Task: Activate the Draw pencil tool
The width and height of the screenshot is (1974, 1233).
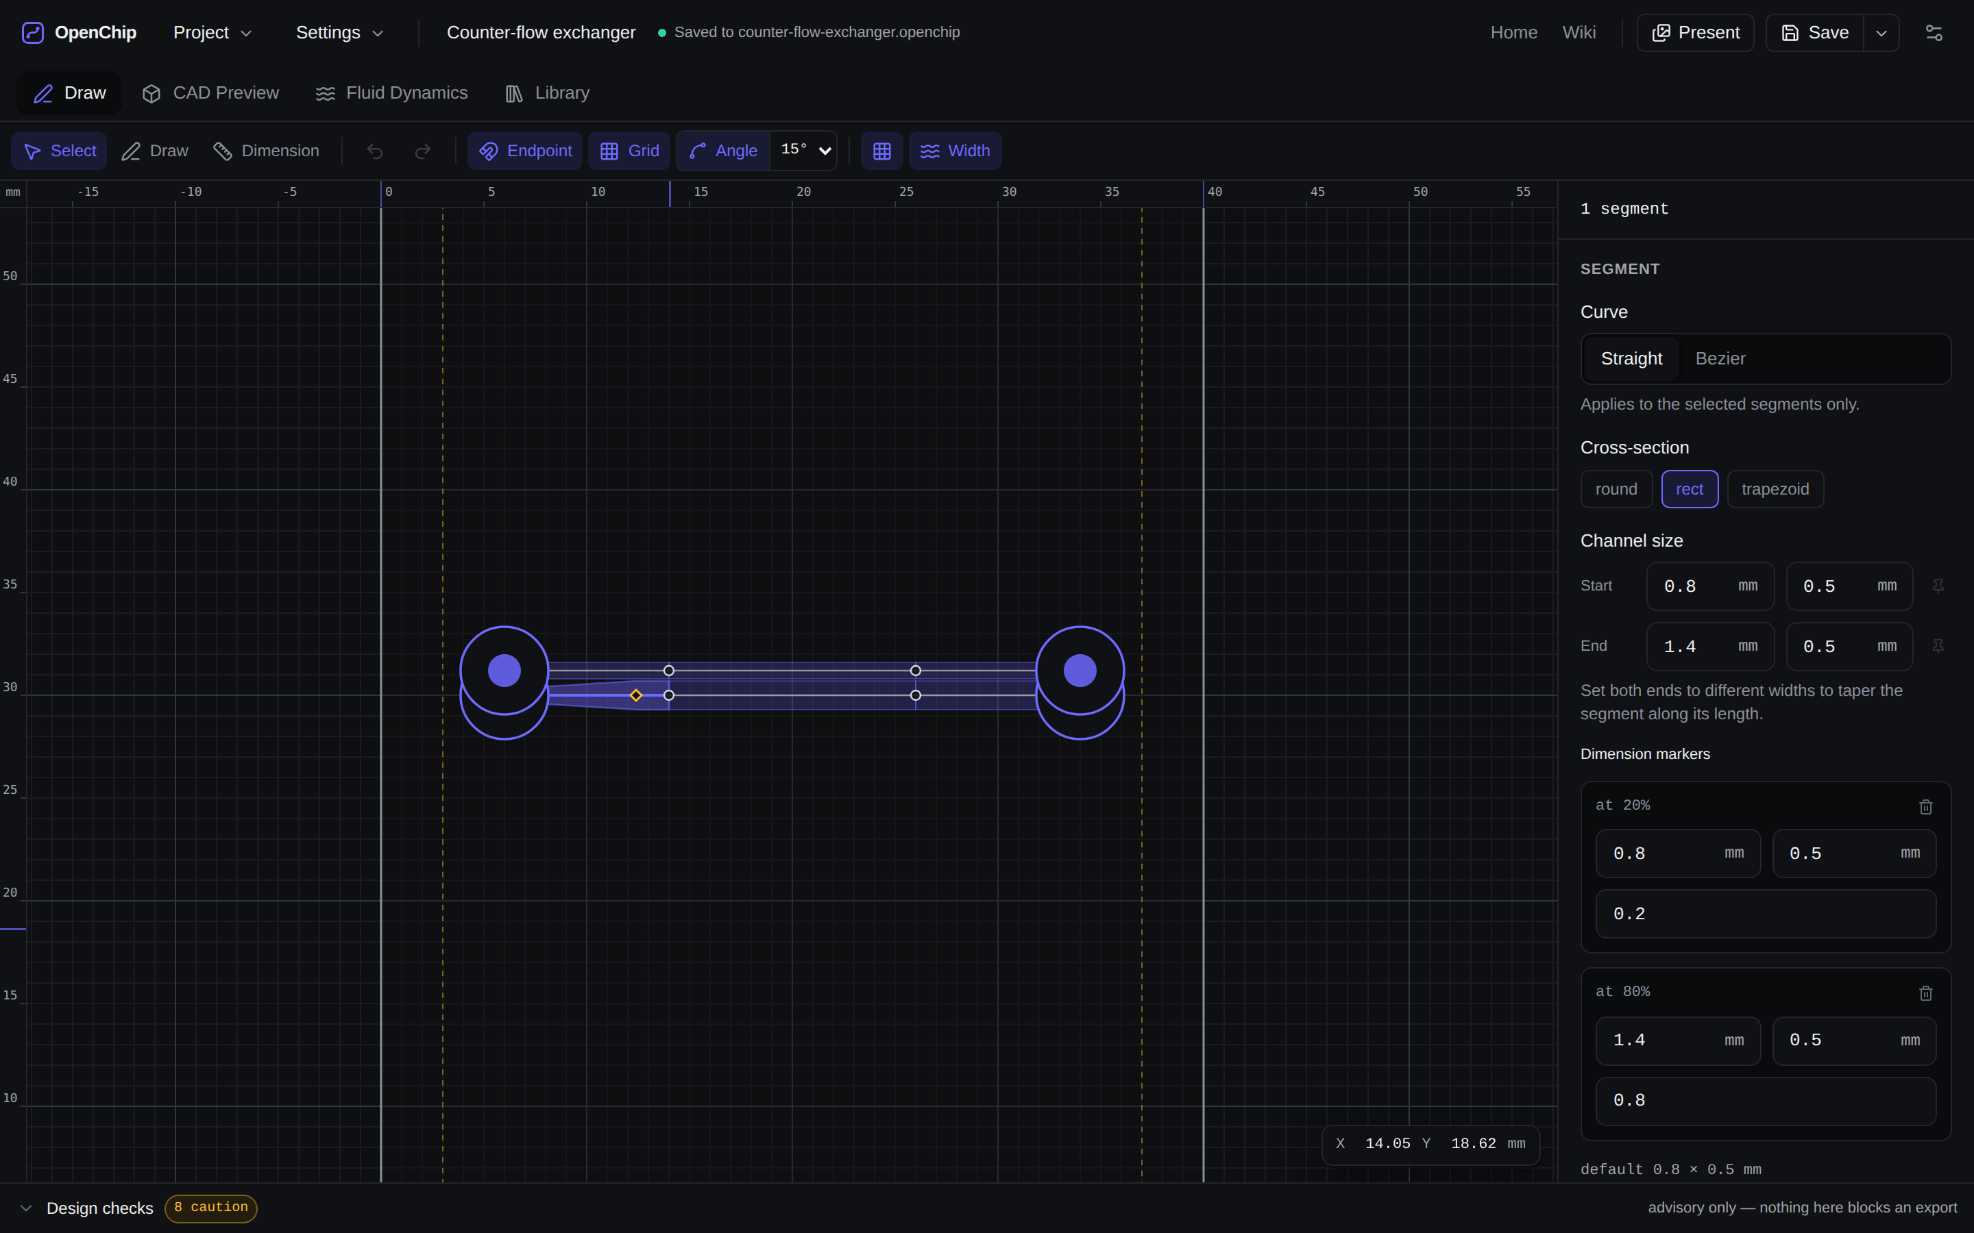Action: pyautogui.click(x=155, y=151)
